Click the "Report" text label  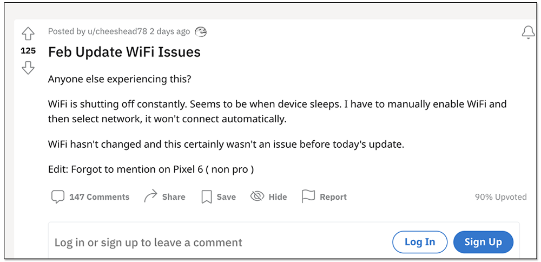point(333,197)
